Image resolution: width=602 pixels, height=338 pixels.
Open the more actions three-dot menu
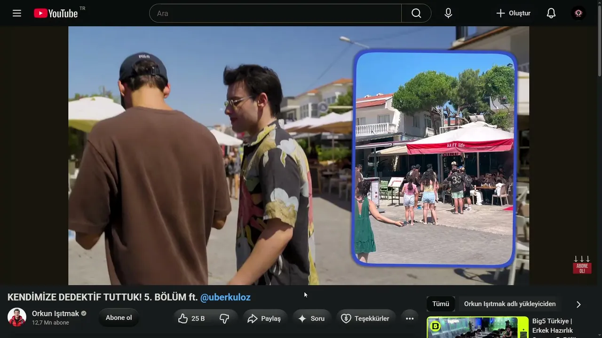(410, 318)
